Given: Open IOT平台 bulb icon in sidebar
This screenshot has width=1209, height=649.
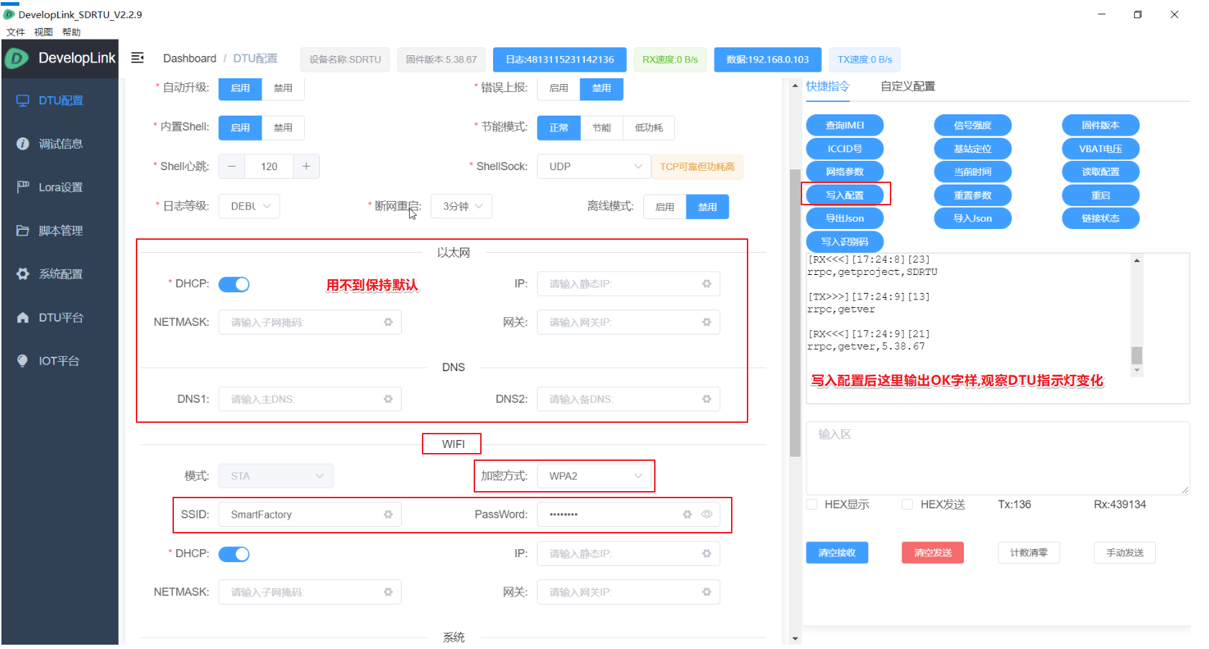Looking at the screenshot, I should click(23, 360).
